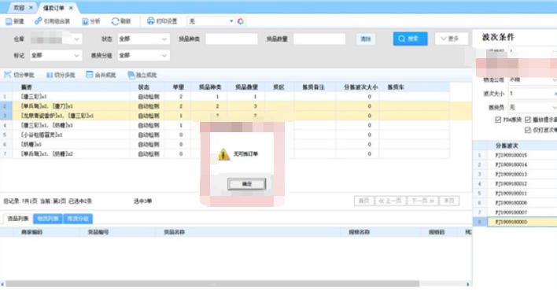Select highlighted wave row 8 in 分拣波次 list
The image size is (557, 295).
click(x=515, y=222)
